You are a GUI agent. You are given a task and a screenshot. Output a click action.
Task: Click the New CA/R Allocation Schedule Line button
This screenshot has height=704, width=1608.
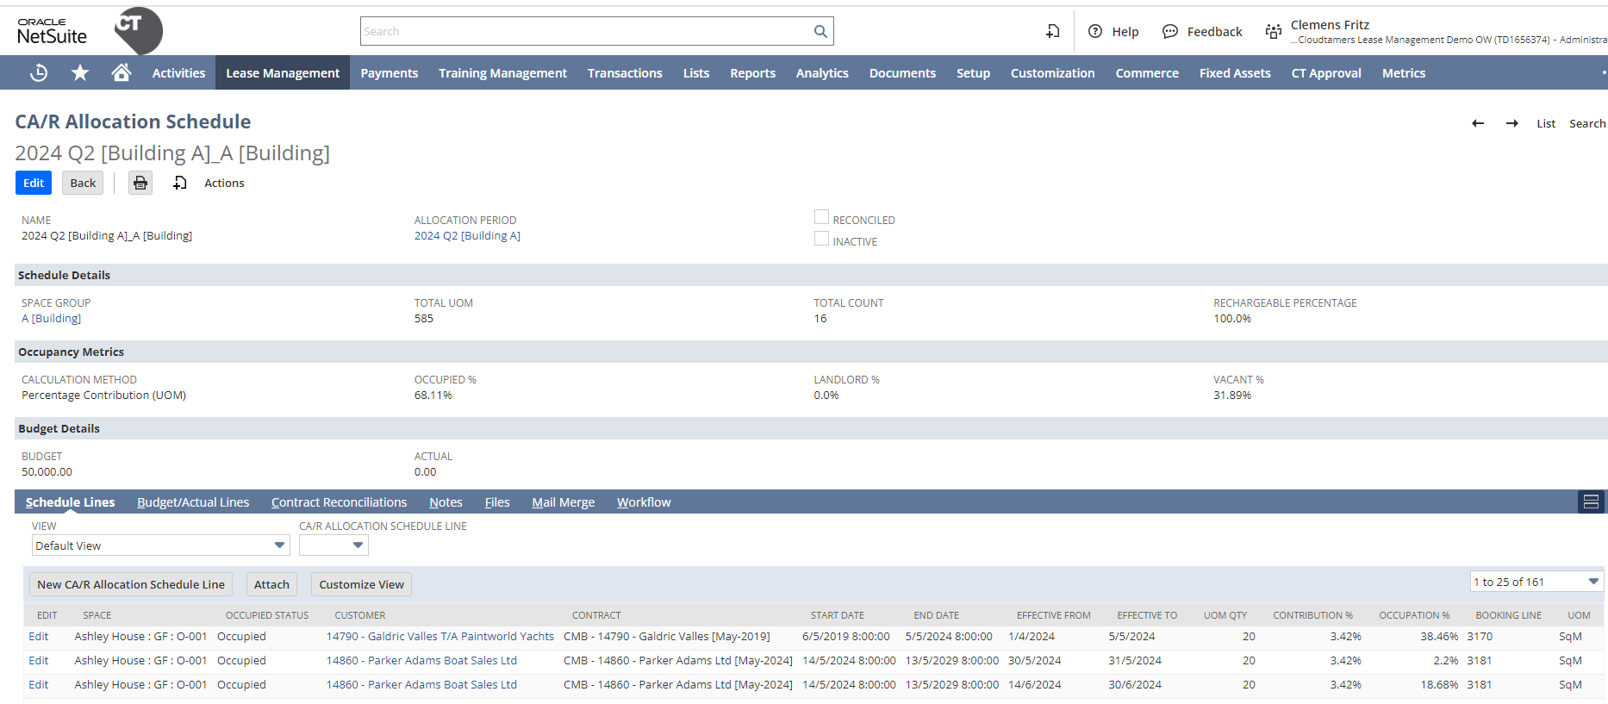[131, 584]
